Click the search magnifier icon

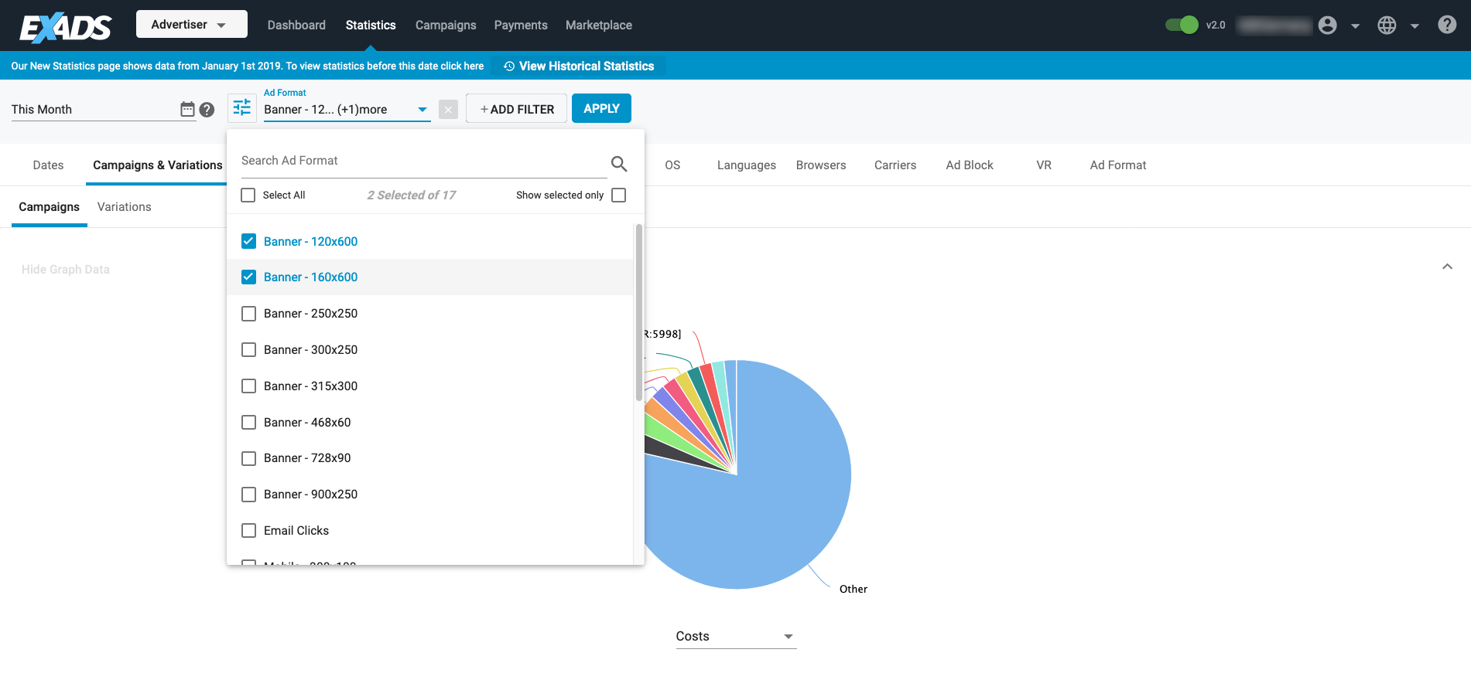click(619, 164)
